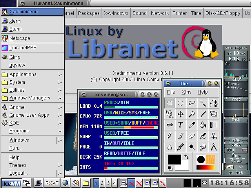Open the File menu in GIMP toolbox
The image size is (251, 188).
tap(171, 92)
